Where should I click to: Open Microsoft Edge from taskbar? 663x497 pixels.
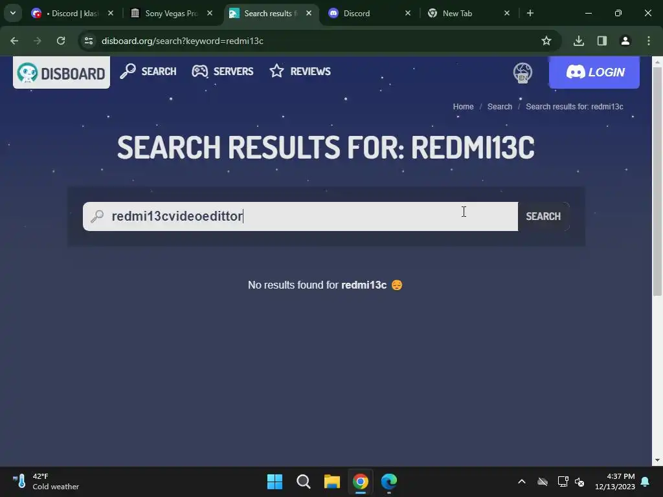pyautogui.click(x=389, y=481)
